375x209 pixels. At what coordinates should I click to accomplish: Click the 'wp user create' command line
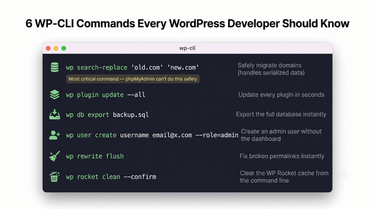tap(152, 135)
